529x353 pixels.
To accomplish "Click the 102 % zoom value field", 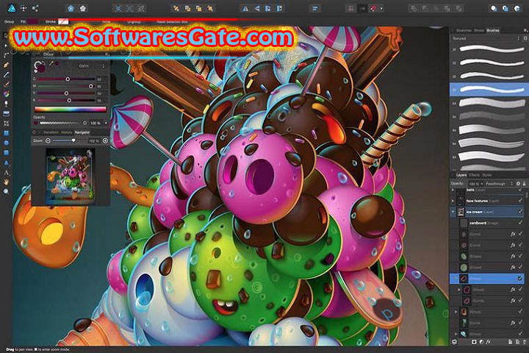I will click(94, 140).
